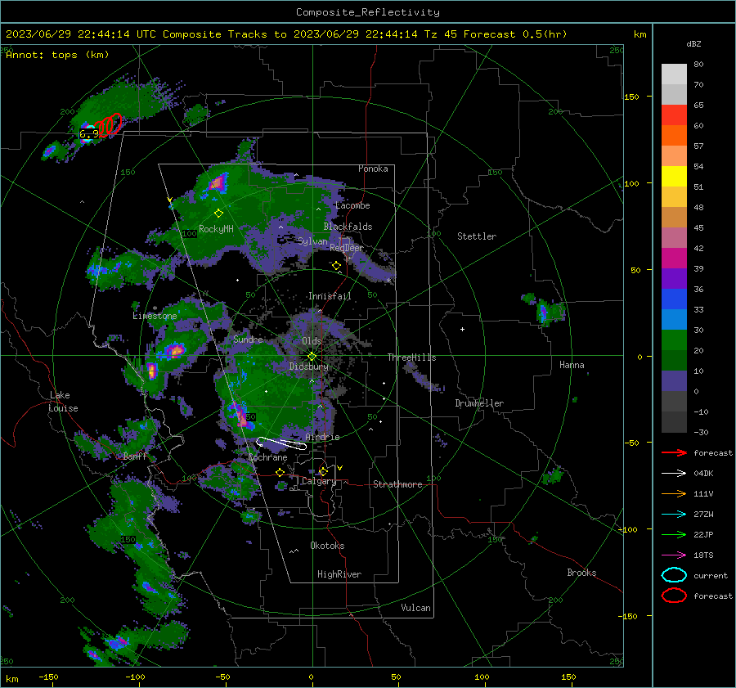Click the 6.9 storm top annotation
The height and width of the screenshot is (688, 736).
coord(88,134)
